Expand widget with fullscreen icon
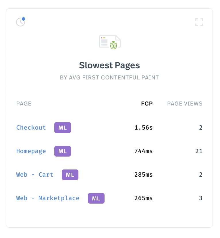The width and height of the screenshot is (220, 238). pyautogui.click(x=199, y=22)
